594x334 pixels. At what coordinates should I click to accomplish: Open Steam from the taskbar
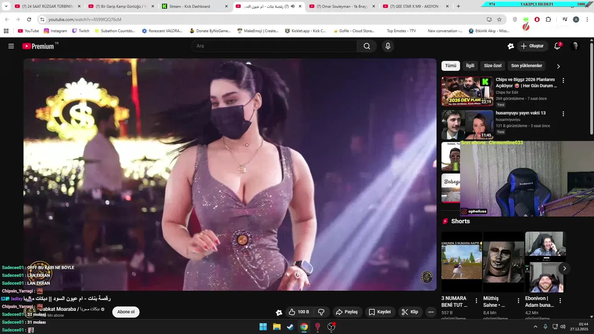click(x=290, y=327)
